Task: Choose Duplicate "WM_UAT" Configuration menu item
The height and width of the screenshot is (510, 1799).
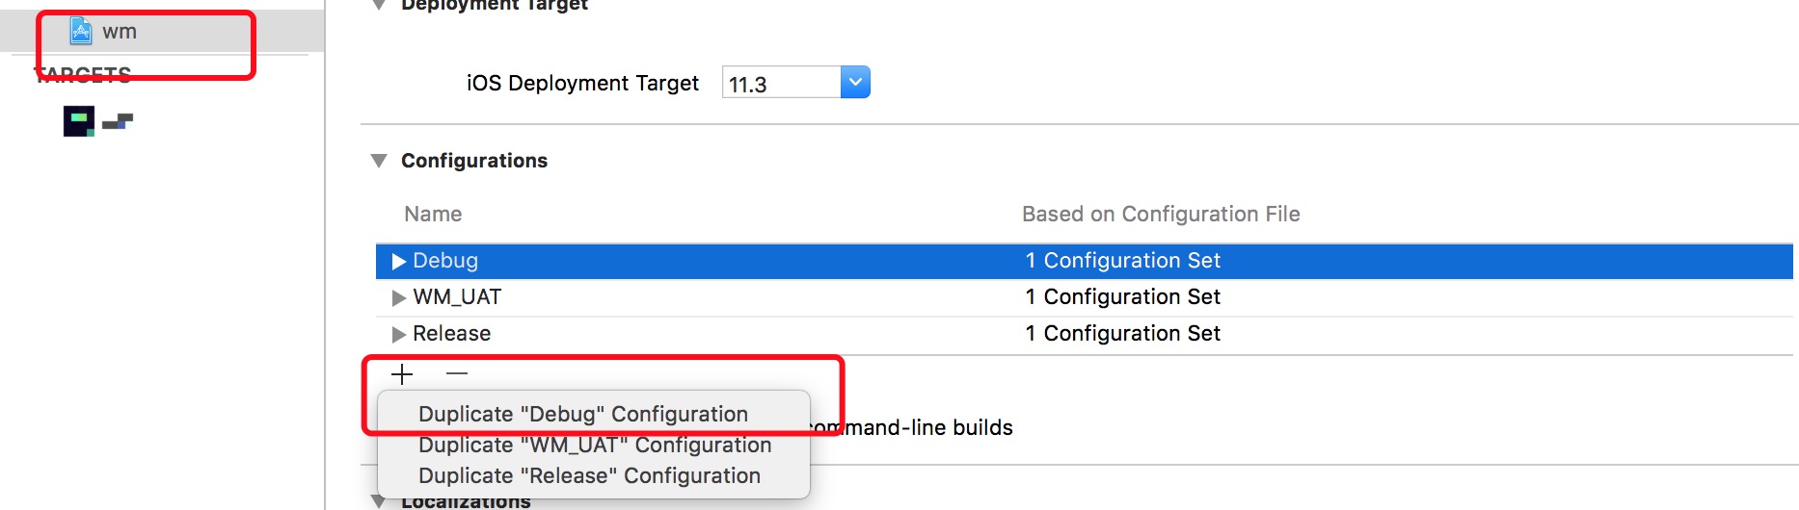Action: click(x=595, y=445)
